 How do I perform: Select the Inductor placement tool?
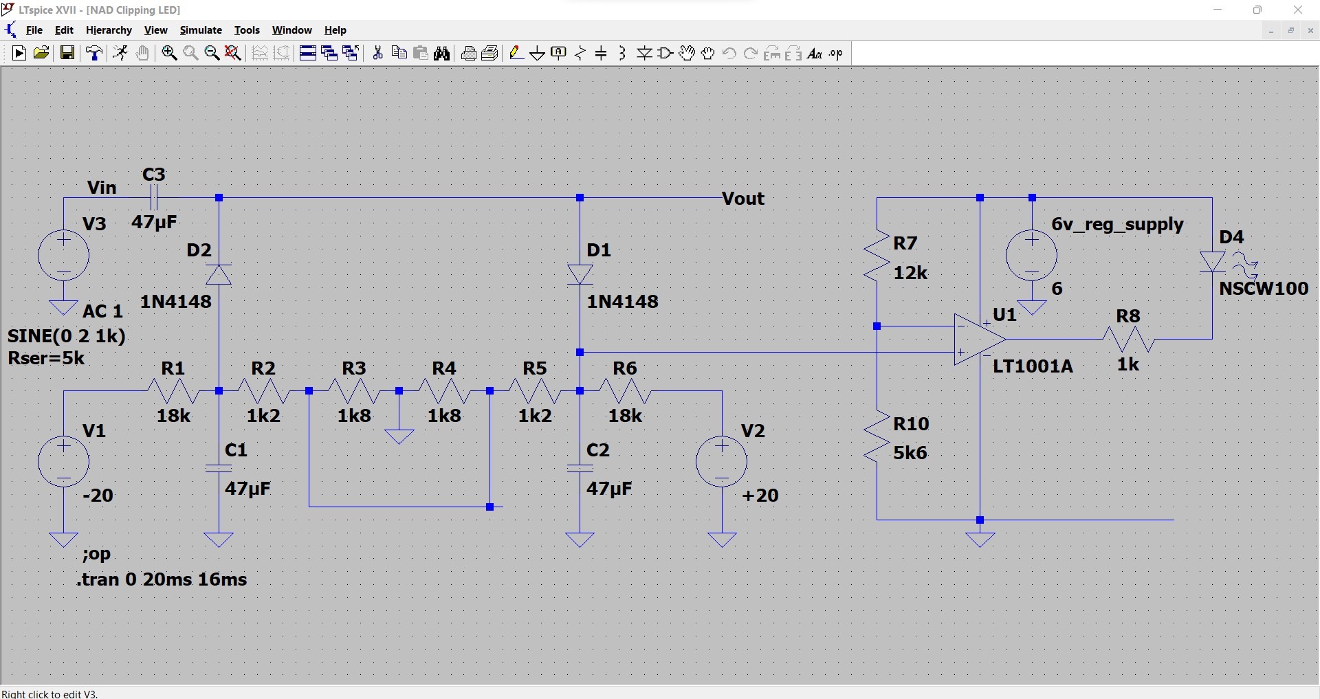coord(622,54)
